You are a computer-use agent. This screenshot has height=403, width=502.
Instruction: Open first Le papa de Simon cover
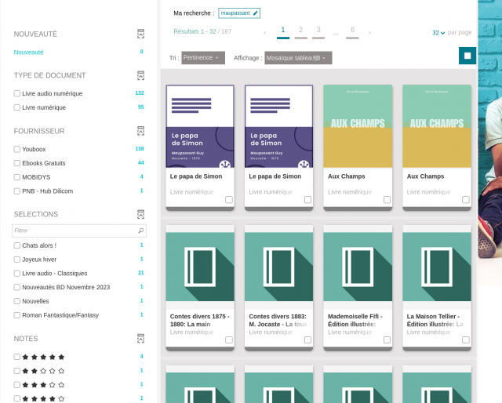[200, 126]
